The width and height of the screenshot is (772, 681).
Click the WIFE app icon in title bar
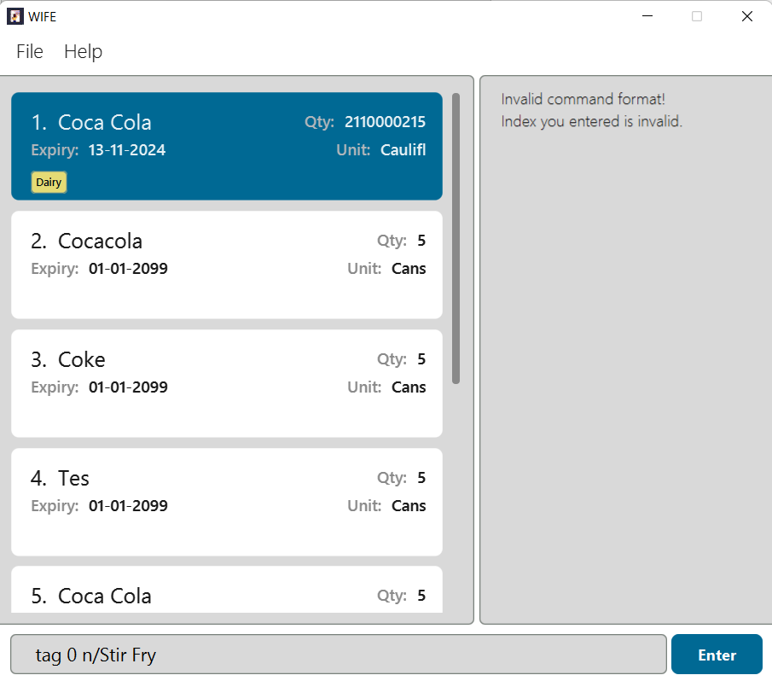[x=15, y=16]
